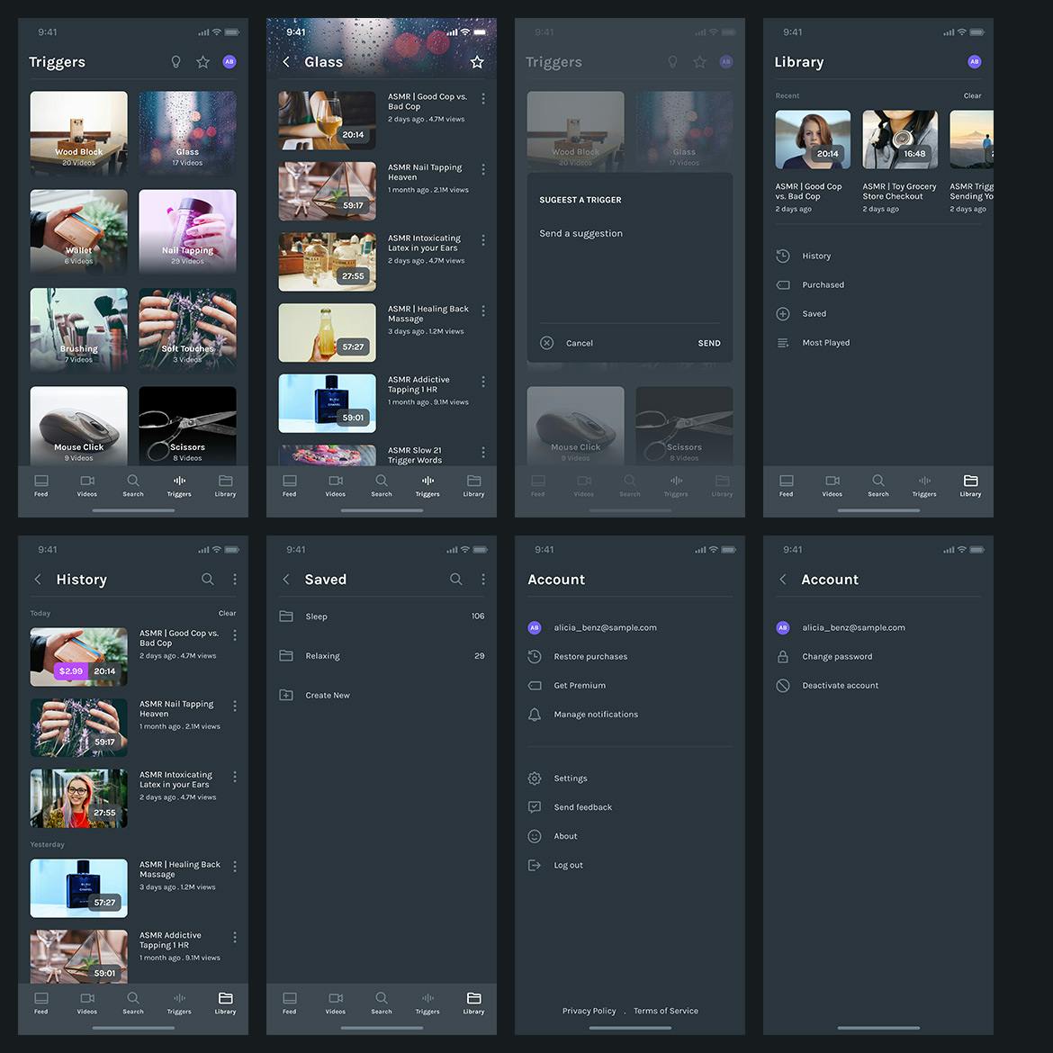Screen dimensions: 1053x1053
Task: Tap the About smiley icon
Action: pos(535,836)
